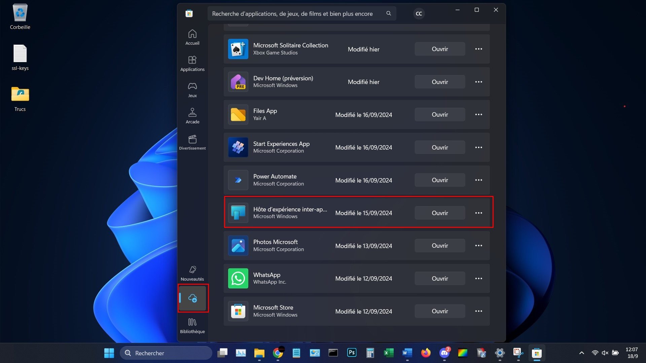
Task: Click the search magnifier icon in Store
Action: (389, 13)
